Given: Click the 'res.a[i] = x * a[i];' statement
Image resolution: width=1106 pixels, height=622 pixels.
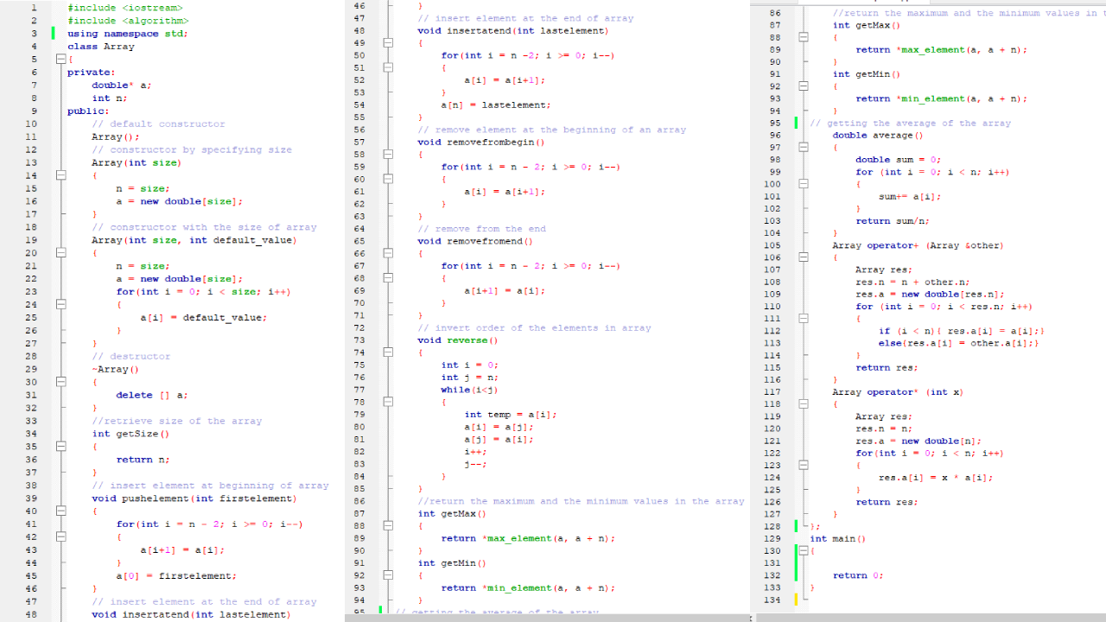Looking at the screenshot, I should 937,478.
